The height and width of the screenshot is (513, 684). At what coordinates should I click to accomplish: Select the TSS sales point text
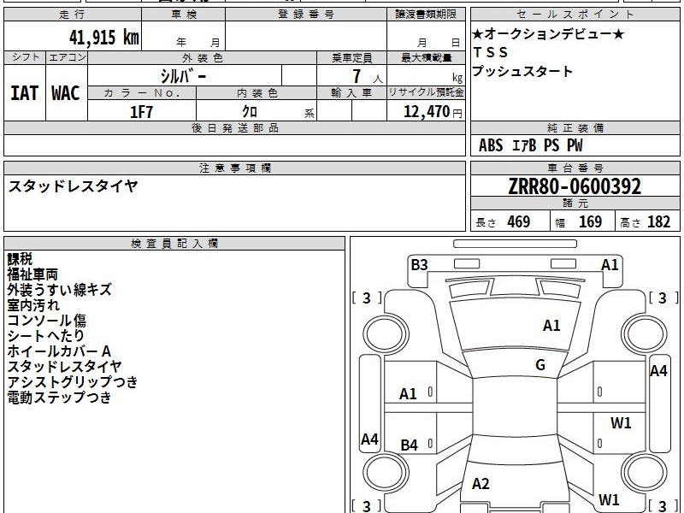tap(491, 52)
